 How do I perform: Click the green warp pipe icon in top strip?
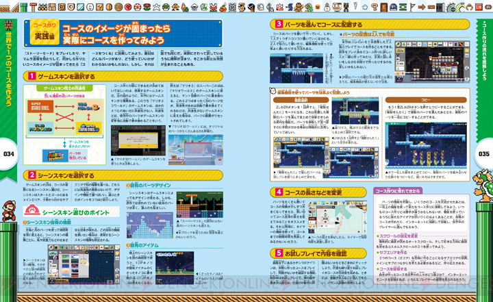(x=24, y=7)
